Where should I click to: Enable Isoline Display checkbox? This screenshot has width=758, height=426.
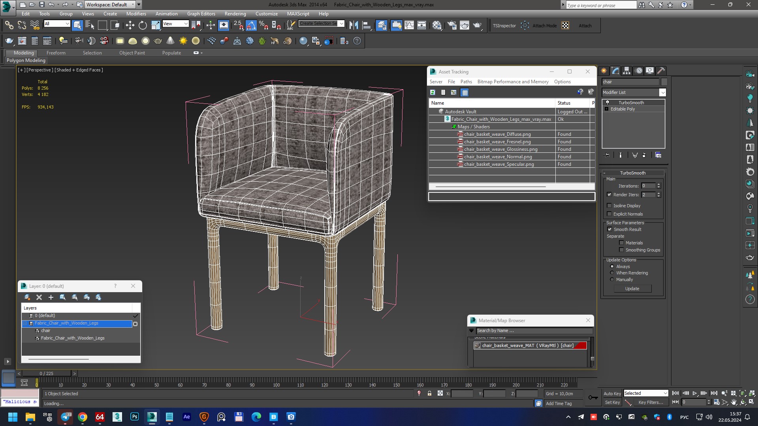point(609,206)
